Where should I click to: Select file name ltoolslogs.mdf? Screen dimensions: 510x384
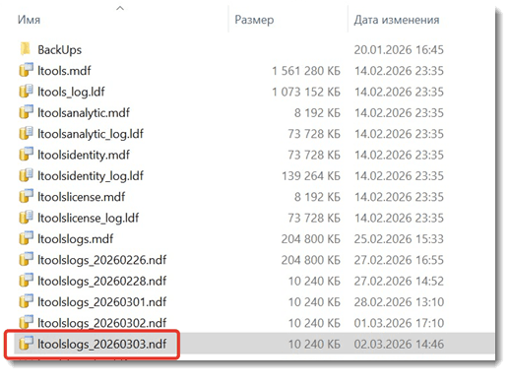tap(75, 239)
